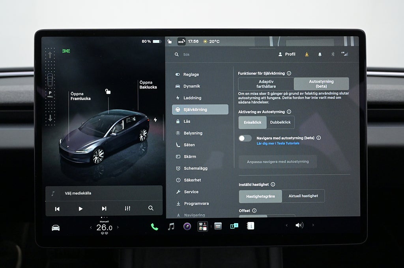
Task: Click the Sök search field
Action: pyautogui.click(x=222, y=54)
